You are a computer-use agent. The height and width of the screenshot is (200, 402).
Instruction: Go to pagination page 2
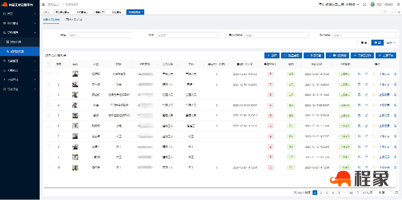pyautogui.click(x=321, y=193)
